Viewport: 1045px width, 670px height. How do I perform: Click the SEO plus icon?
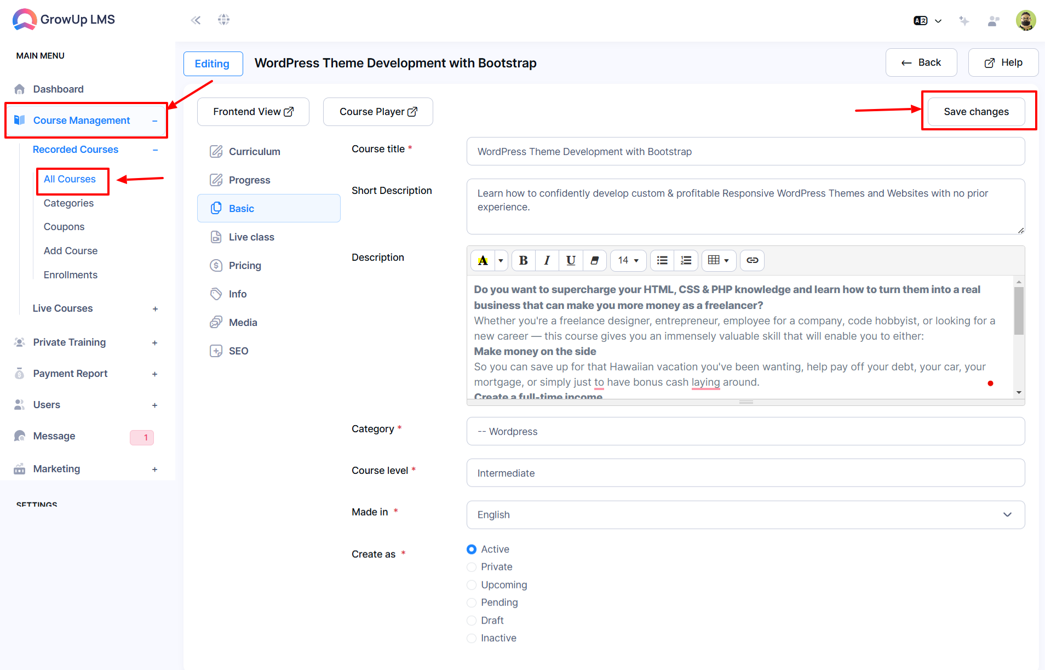[x=216, y=351]
